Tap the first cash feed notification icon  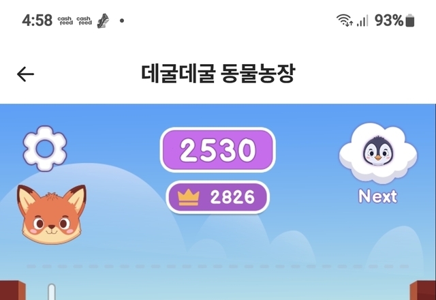coord(65,20)
